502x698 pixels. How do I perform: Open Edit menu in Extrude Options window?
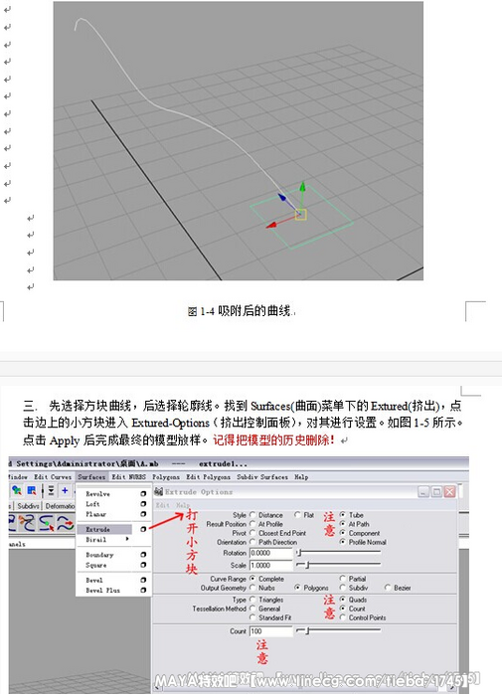pos(162,505)
